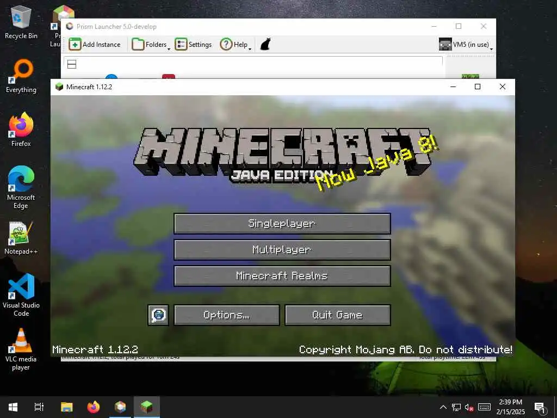This screenshot has height=418, width=557.
Task: Click the cat icon in Prism Launcher toolbar
Action: tap(265, 45)
